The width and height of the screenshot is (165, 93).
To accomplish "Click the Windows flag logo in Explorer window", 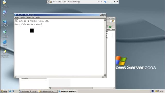I will [113, 21].
